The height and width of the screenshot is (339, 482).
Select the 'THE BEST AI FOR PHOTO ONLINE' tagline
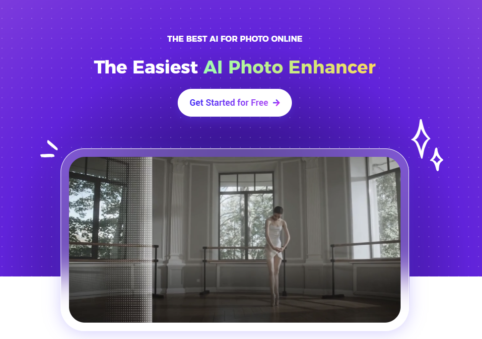tap(234, 39)
